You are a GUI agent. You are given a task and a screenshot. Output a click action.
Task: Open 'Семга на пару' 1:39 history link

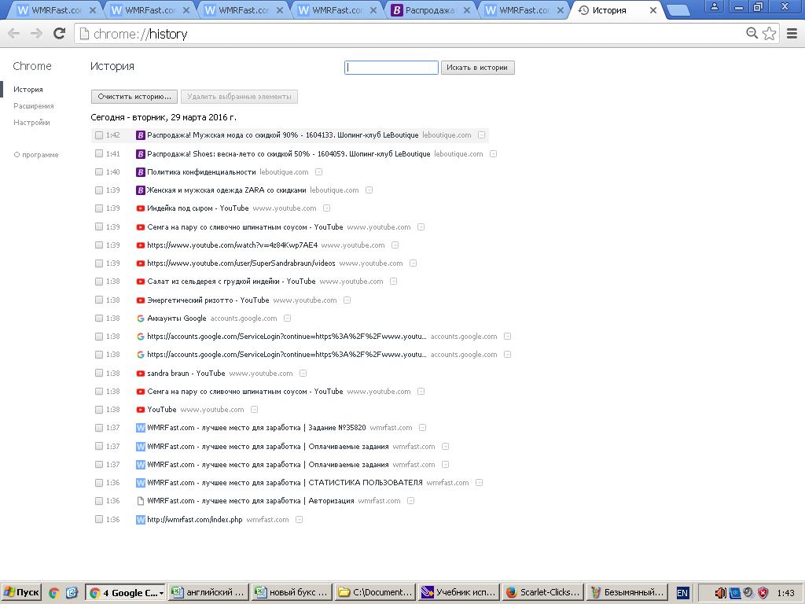(245, 227)
